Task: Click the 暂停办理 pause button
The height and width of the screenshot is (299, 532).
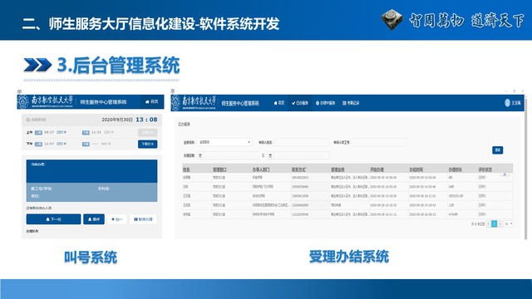Action: point(143,219)
